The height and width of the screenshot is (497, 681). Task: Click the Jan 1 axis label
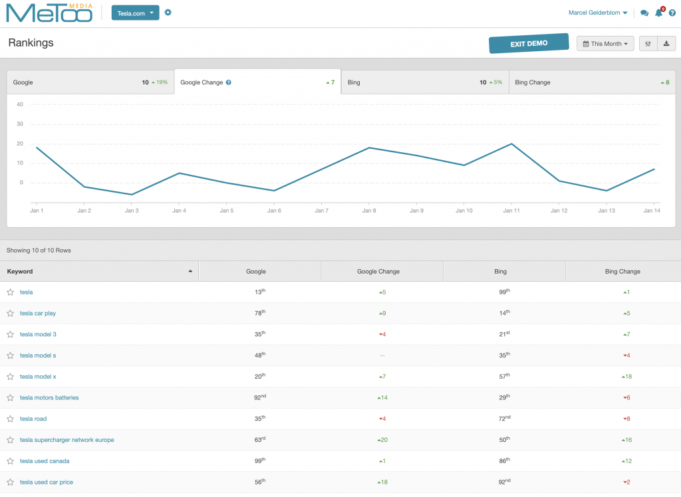[37, 211]
